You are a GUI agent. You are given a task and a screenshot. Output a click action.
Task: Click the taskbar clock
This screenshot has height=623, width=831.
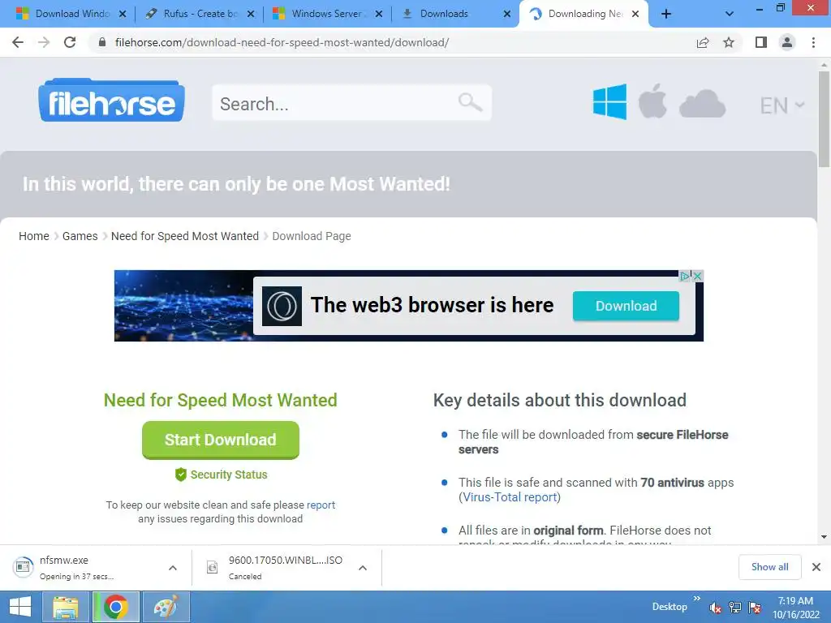[795, 608]
